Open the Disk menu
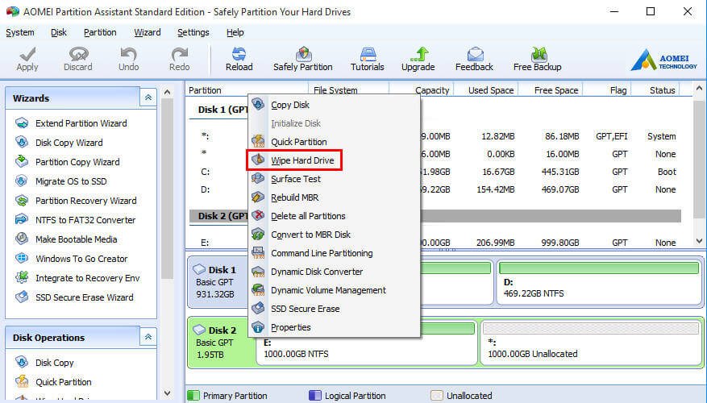 pos(59,32)
